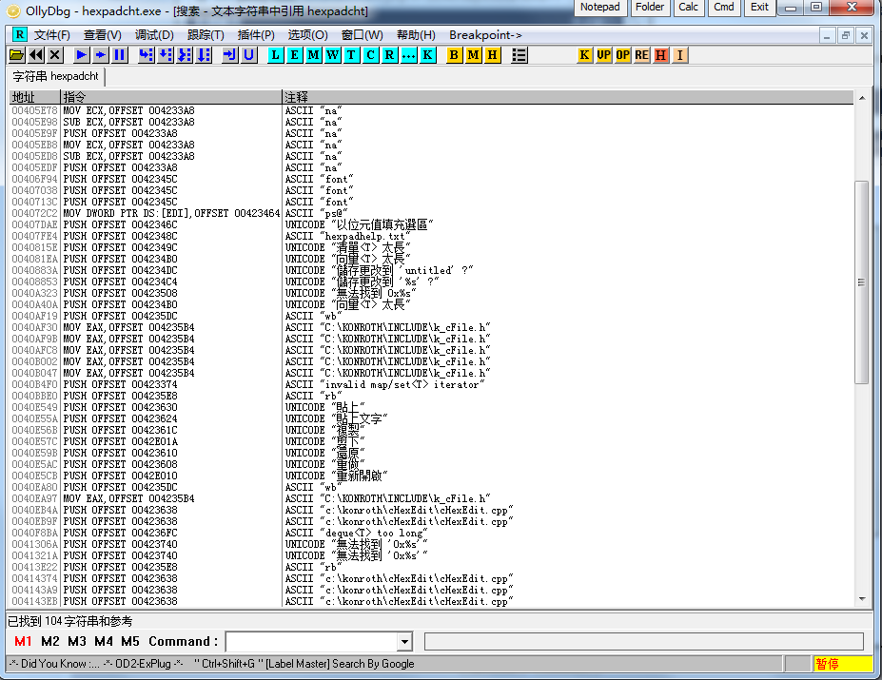This screenshot has width=882, height=680.
Task: Open Breakpoints window with yellow B icon
Action: [454, 55]
